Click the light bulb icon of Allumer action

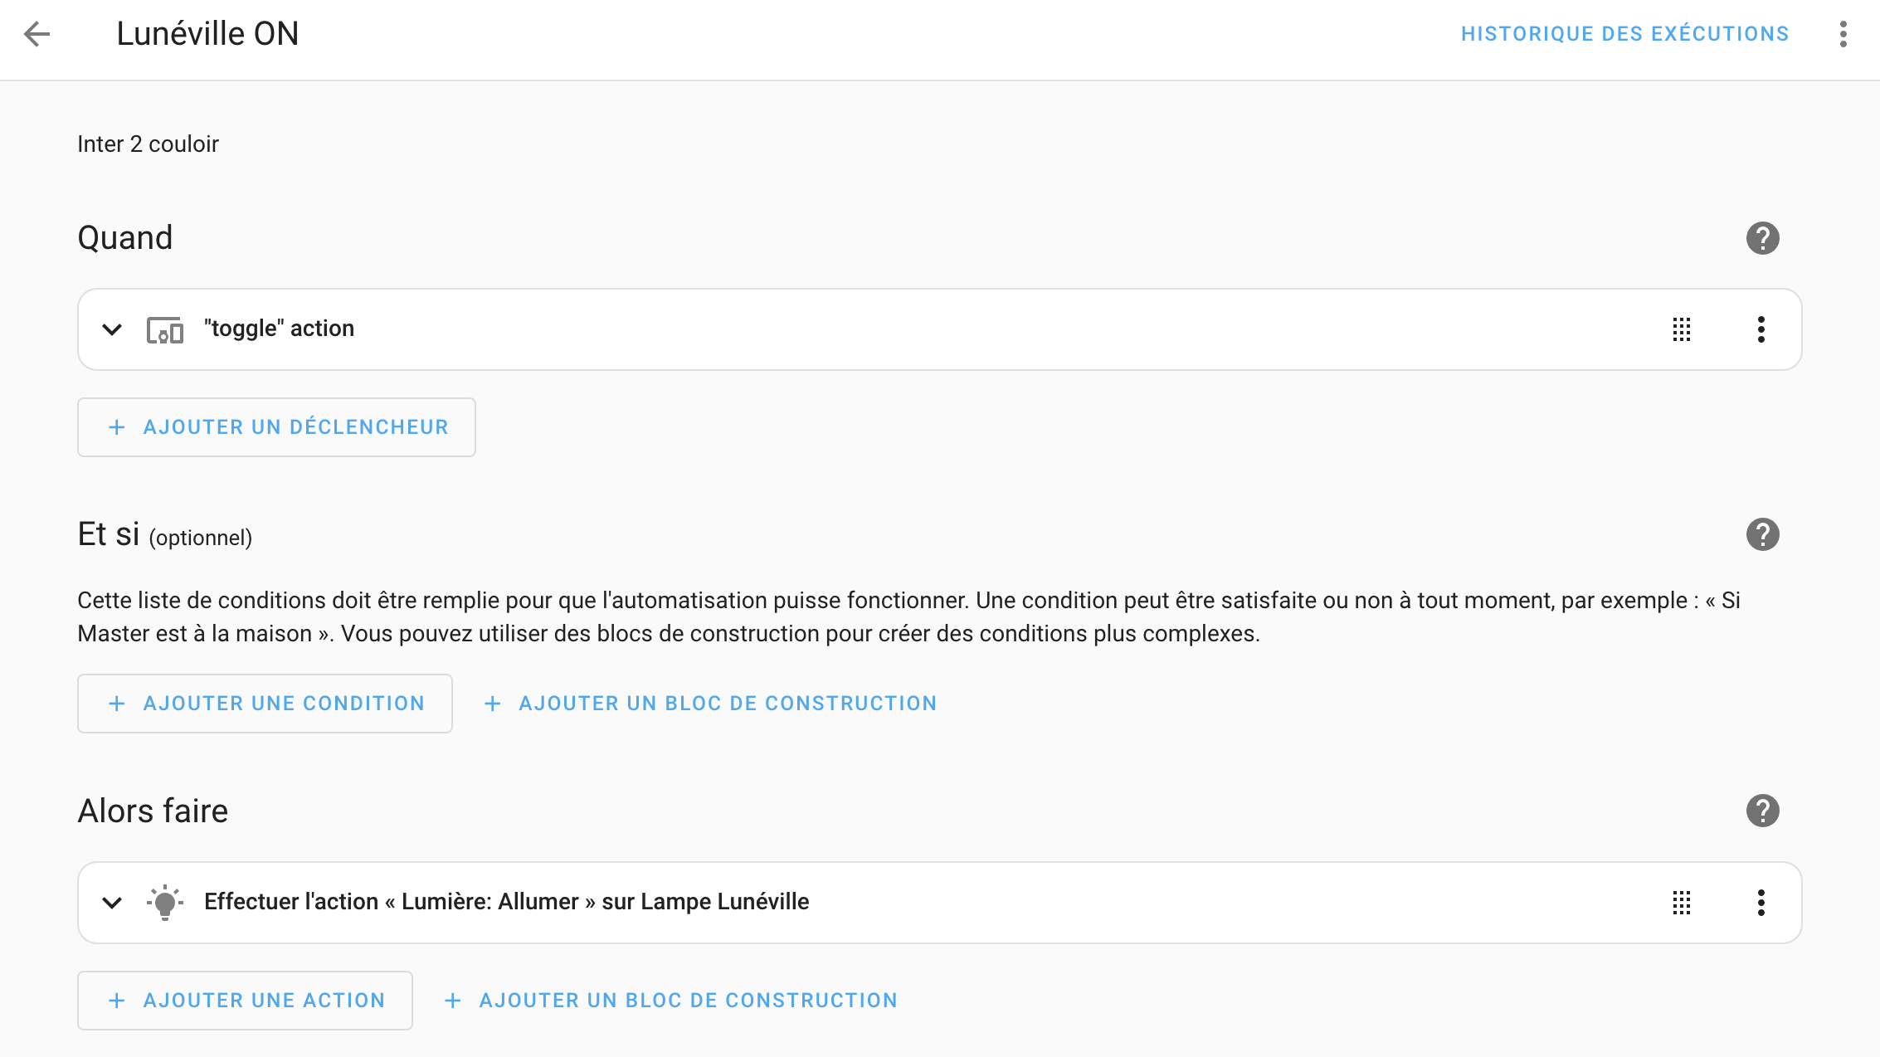click(x=165, y=902)
